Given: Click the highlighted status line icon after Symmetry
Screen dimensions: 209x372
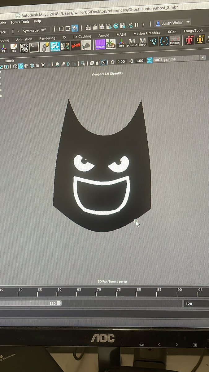Looking at the screenshot, I should point(75,29).
